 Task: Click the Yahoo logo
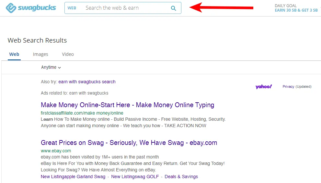[264, 87]
